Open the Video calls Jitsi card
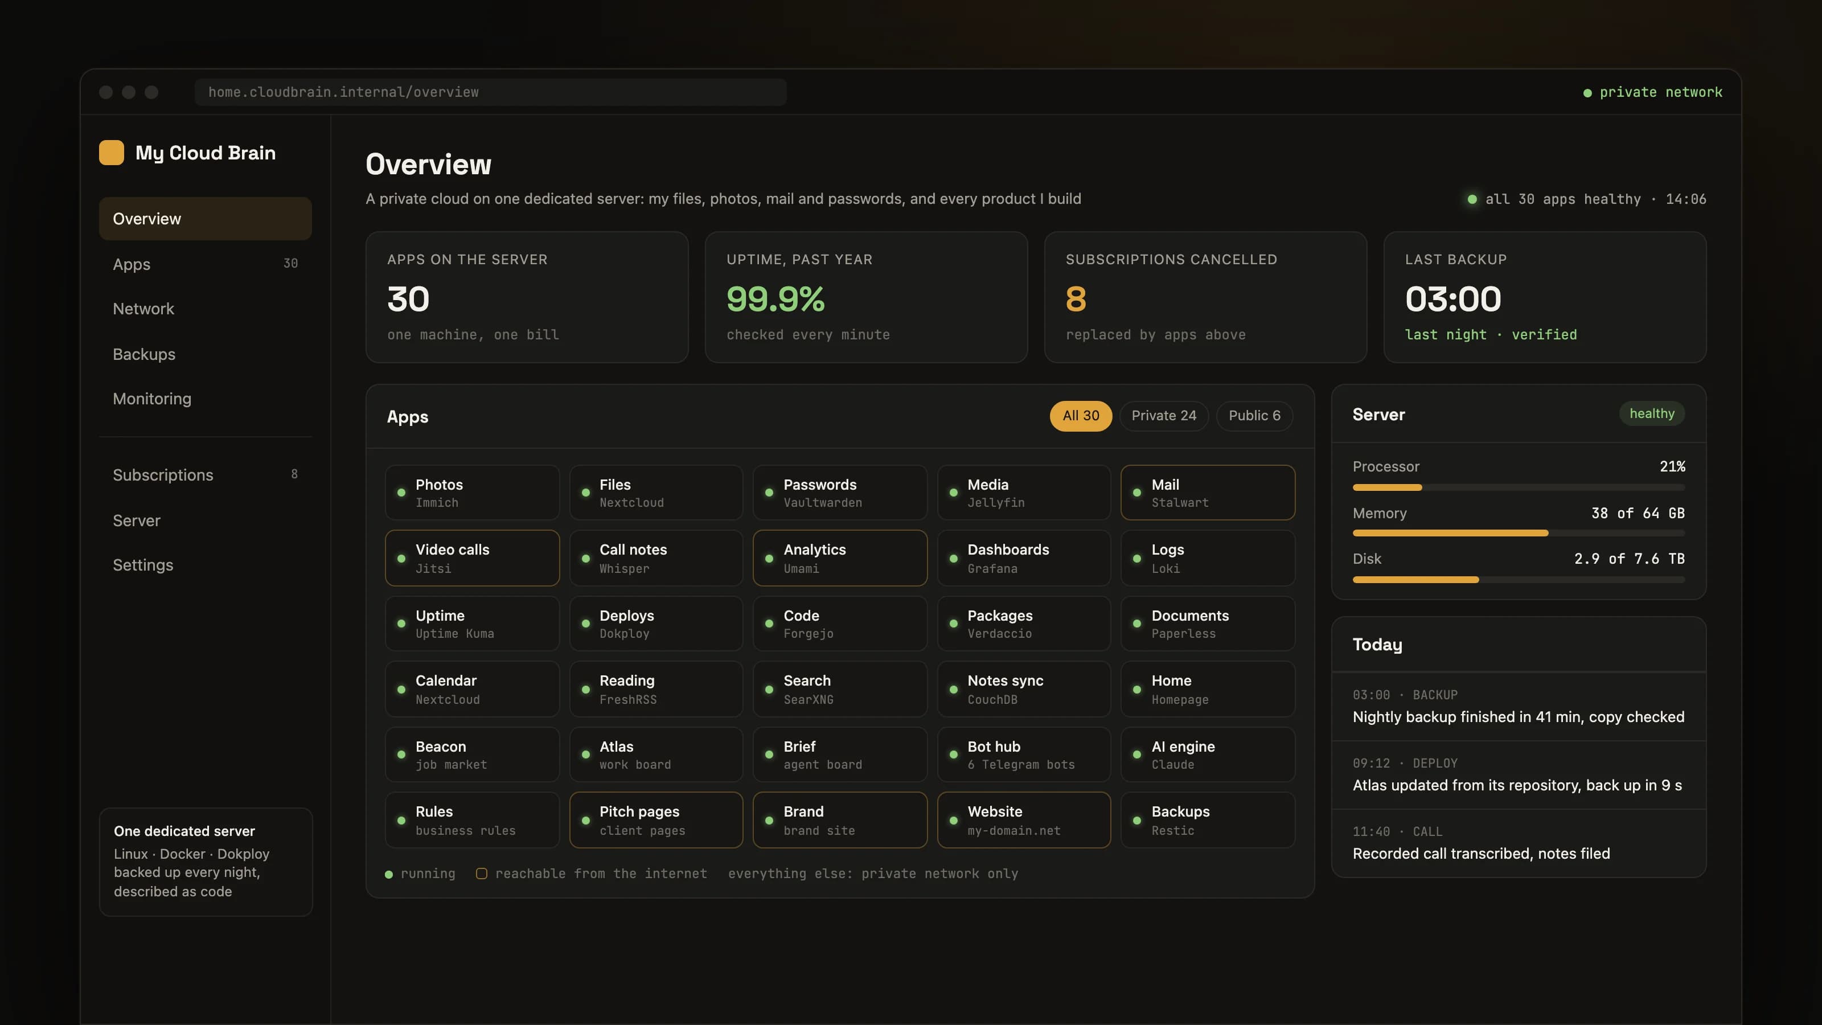This screenshot has height=1025, width=1822. 472,558
